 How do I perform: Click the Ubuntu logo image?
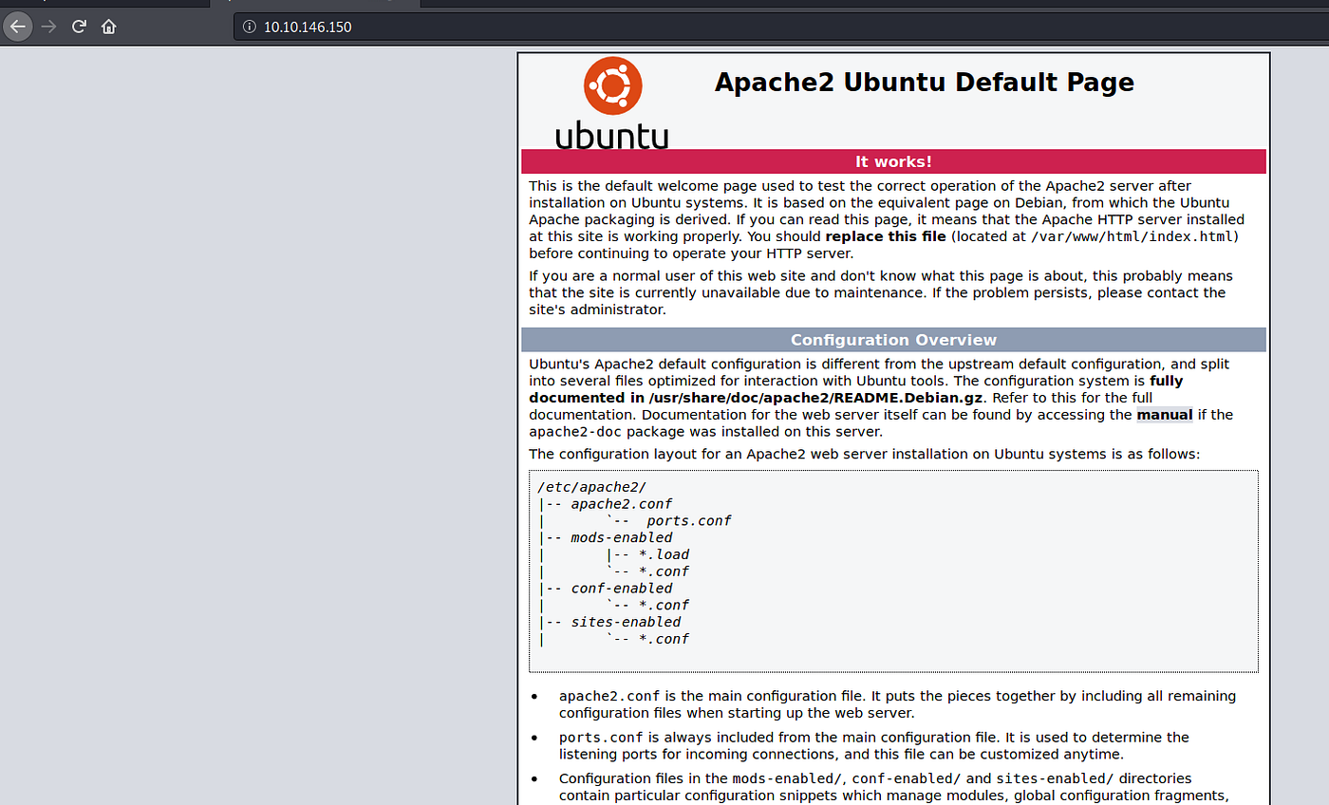click(612, 103)
